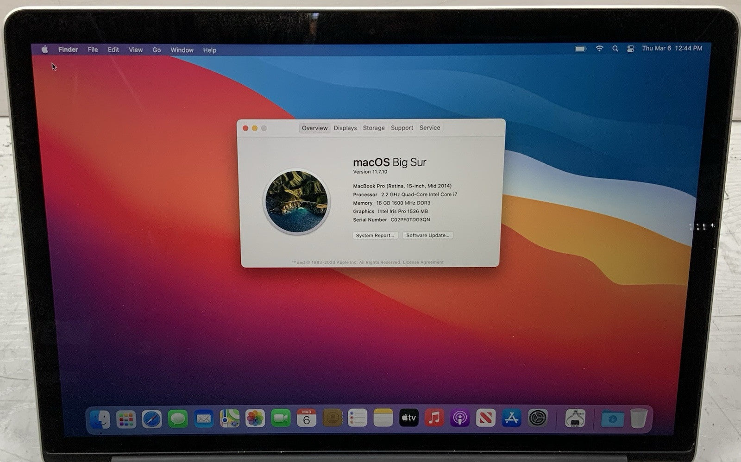Click the date and time in menu bar
The height and width of the screenshot is (462, 741).
click(672, 48)
